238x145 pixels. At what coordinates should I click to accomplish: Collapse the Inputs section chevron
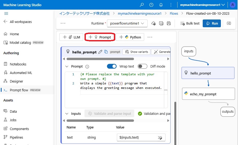tap(67, 114)
